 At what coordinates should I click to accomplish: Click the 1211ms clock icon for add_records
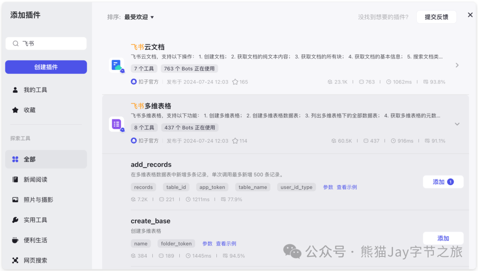(188, 199)
